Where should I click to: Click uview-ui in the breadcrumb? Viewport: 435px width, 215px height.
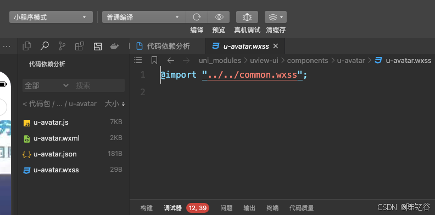coord(264,60)
